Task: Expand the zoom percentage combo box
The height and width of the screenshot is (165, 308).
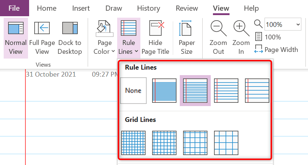Action: (298, 25)
